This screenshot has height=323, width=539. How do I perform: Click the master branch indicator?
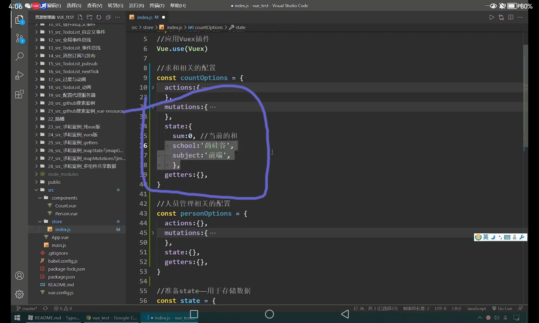[27, 308]
